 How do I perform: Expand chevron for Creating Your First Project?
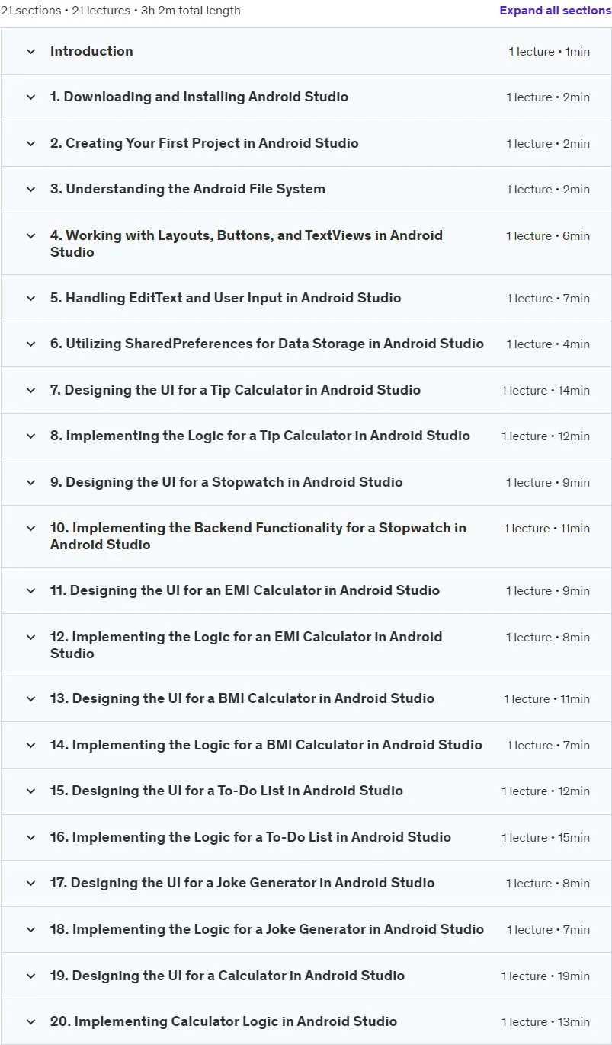pyautogui.click(x=30, y=143)
